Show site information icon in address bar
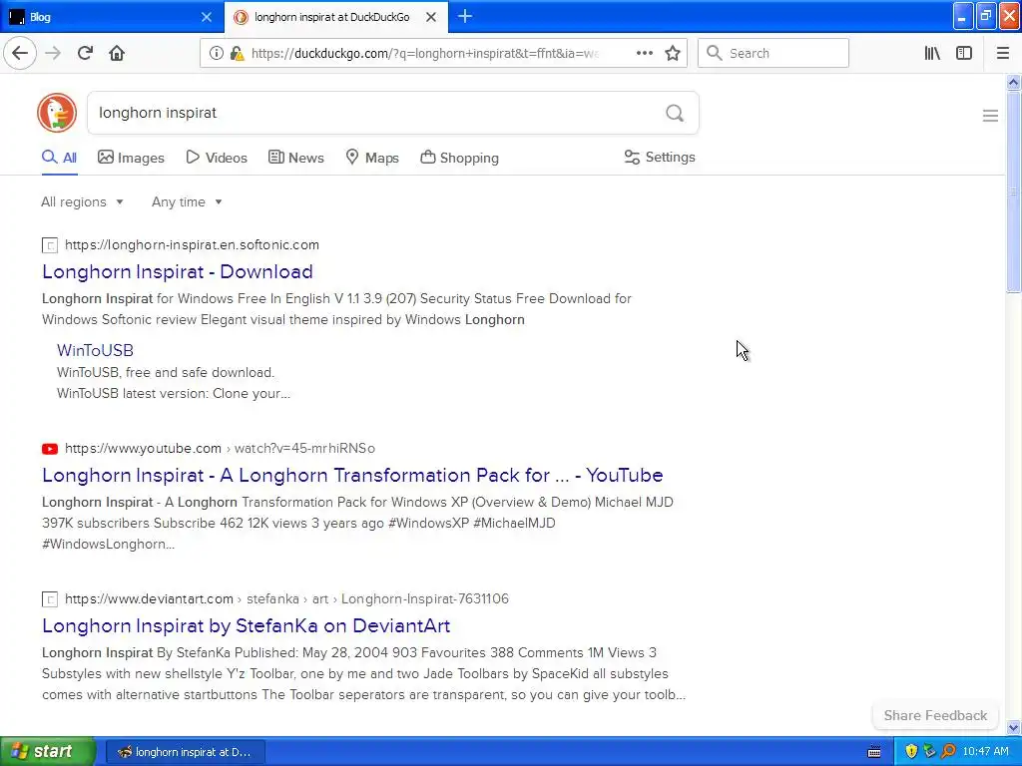The width and height of the screenshot is (1022, 766). [216, 54]
